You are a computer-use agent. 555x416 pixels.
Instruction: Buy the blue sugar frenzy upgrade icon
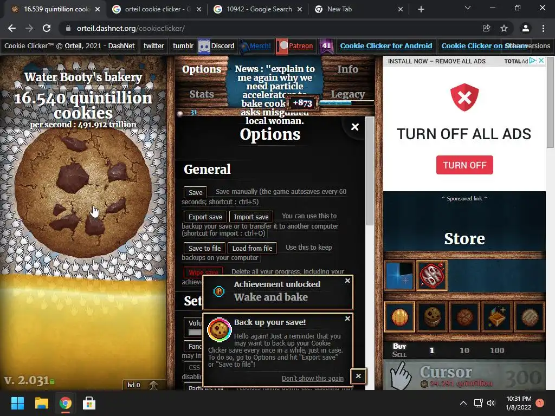(x=399, y=275)
